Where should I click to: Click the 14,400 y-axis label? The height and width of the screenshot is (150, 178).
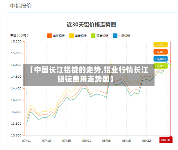(16, 88)
